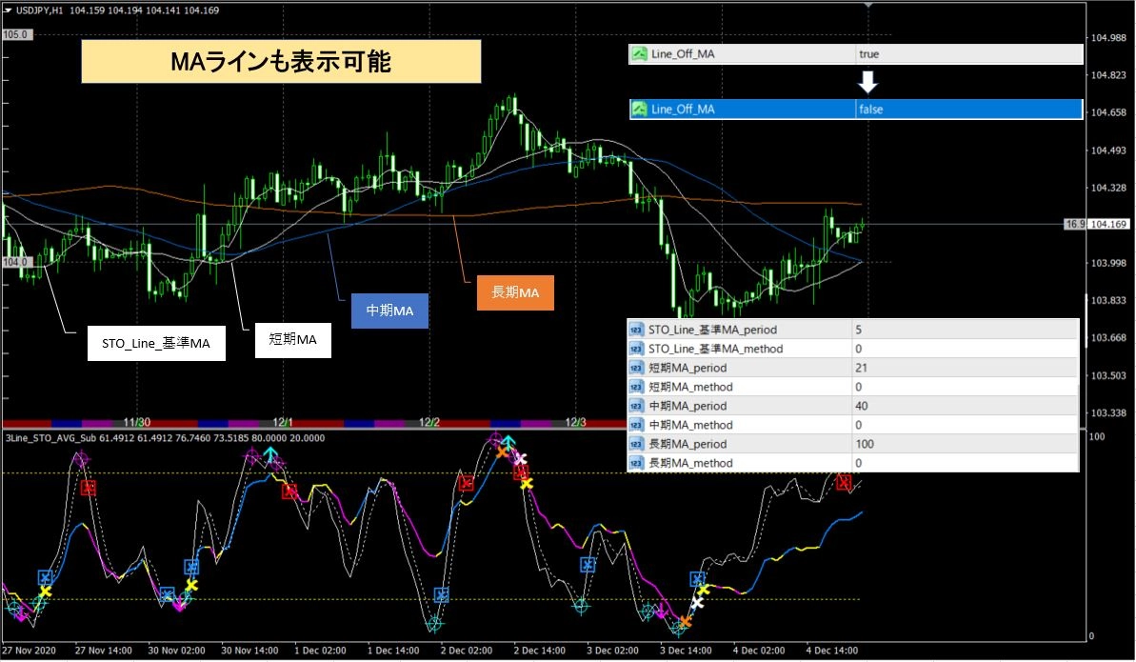Click the 105.0 level label on the chart
The height and width of the screenshot is (662, 1136).
(x=16, y=35)
